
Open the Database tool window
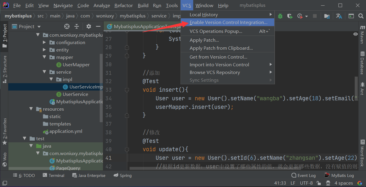pos(362,63)
